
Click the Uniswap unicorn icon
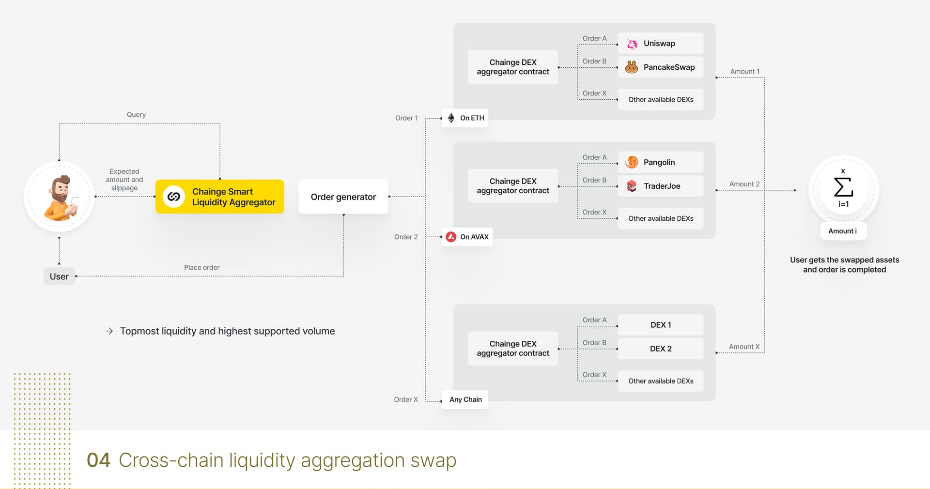[x=632, y=44]
